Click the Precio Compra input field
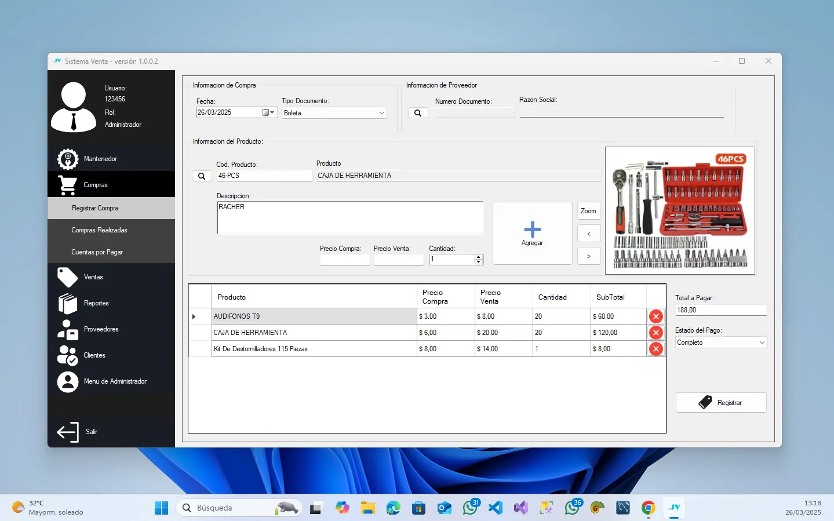Image resolution: width=834 pixels, height=521 pixels. 345,260
